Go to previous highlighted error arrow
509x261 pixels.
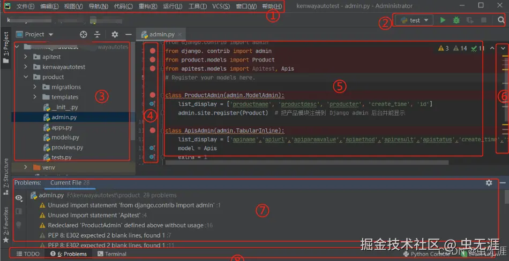[492, 48]
